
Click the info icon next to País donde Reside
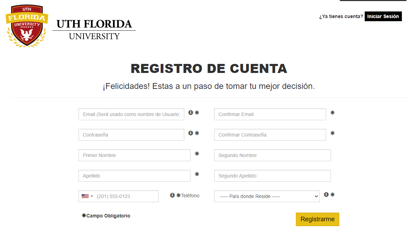tap(326, 195)
